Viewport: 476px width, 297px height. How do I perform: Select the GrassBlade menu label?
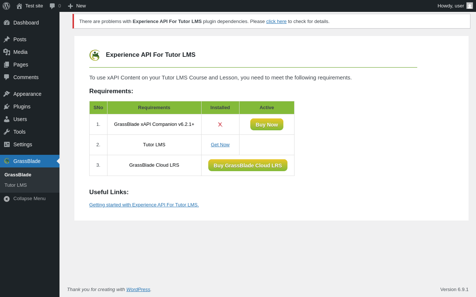(27, 161)
